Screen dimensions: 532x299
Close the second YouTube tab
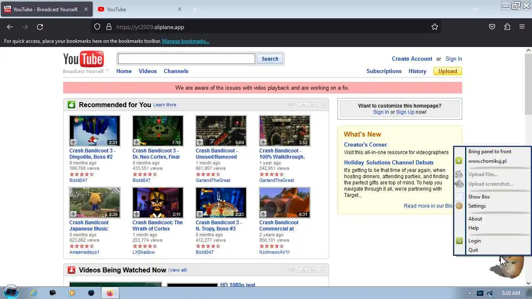(180, 9)
